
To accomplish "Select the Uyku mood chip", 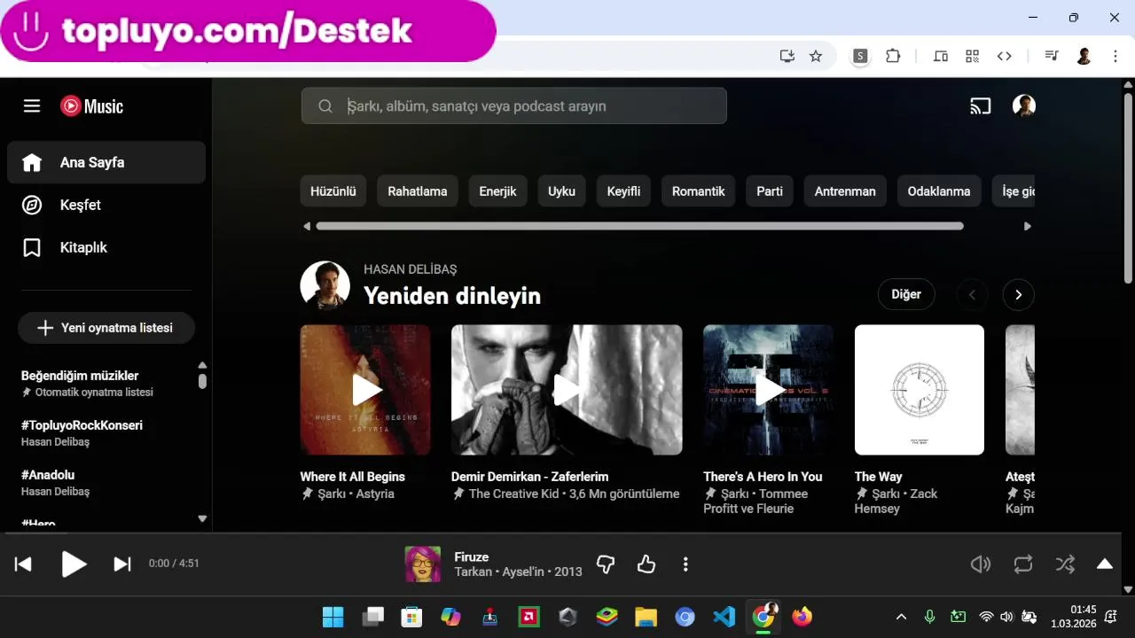I will 561,191.
